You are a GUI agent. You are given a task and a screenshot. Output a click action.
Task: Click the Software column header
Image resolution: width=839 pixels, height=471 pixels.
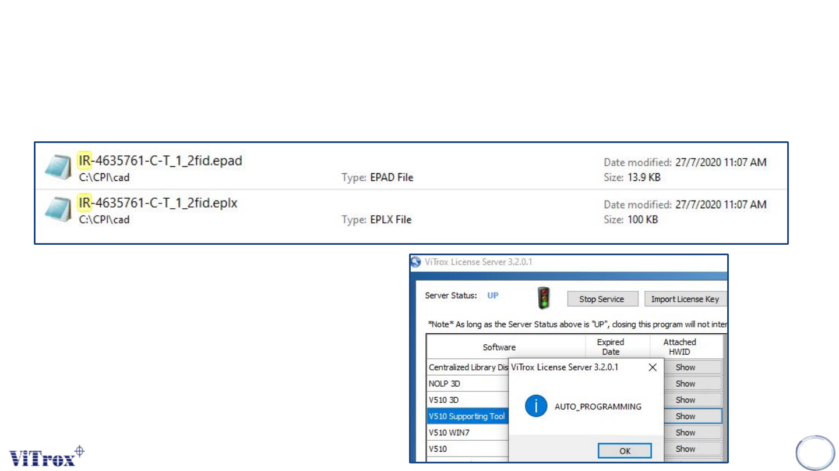point(506,347)
